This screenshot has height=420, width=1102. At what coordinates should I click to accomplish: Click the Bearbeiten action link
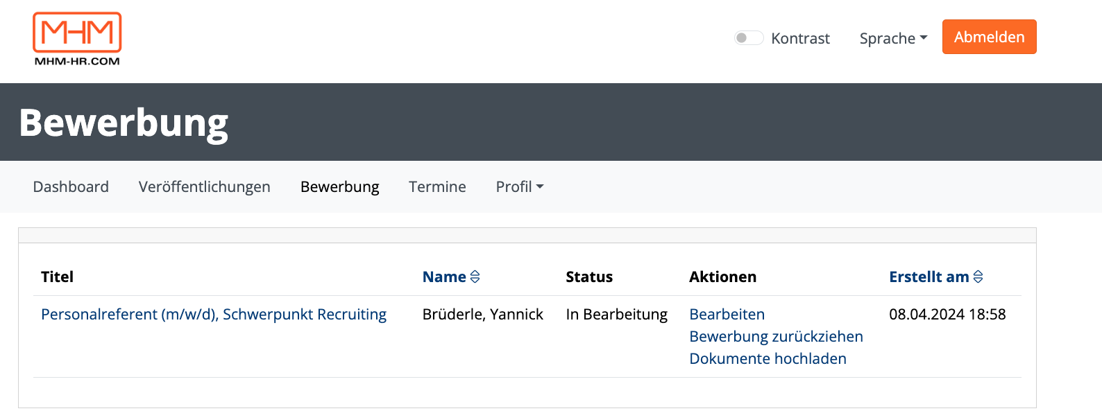727,314
